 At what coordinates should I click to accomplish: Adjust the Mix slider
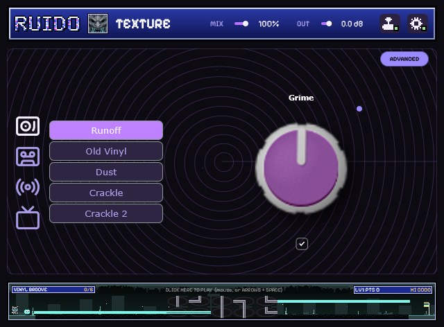point(241,24)
